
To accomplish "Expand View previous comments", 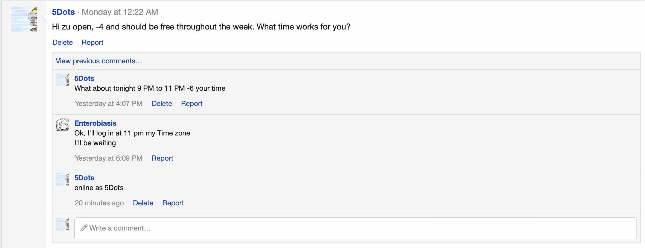I will [99, 61].
